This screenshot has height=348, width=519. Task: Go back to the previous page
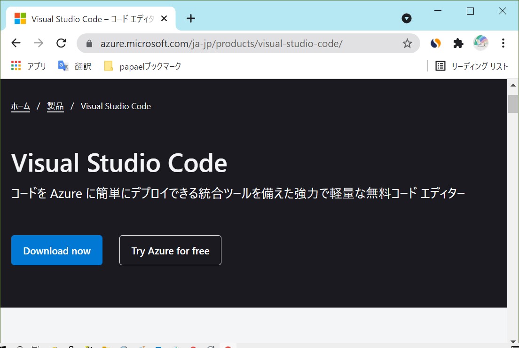pyautogui.click(x=16, y=43)
